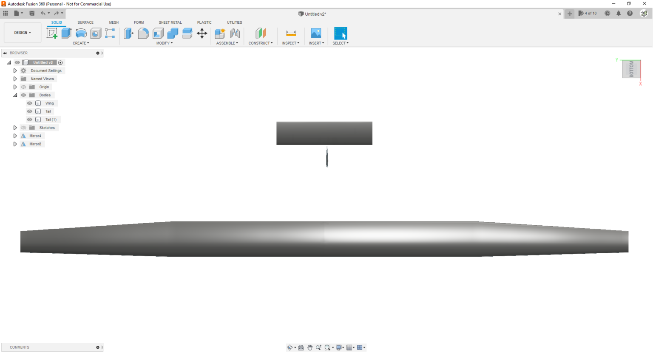Open the Sheet Metal tab

[x=170, y=22]
